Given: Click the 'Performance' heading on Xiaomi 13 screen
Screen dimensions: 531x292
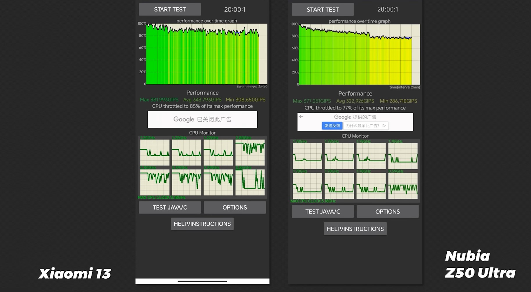Looking at the screenshot, I should 202,93.
